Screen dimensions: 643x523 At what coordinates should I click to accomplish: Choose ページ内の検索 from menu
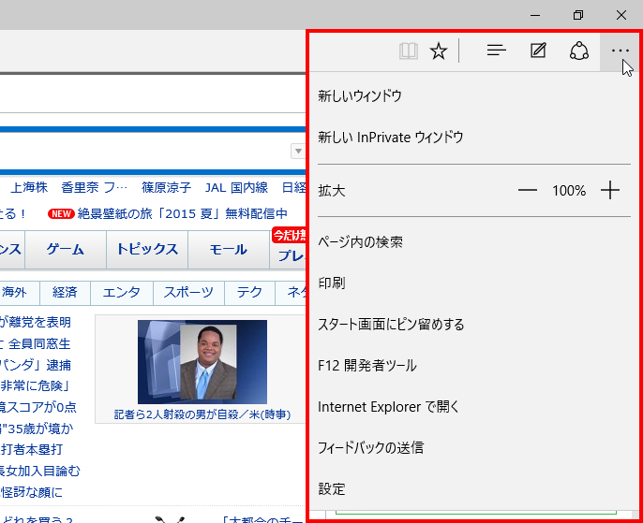361,242
